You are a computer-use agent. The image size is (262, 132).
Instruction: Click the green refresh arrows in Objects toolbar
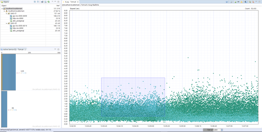coord(48,2)
